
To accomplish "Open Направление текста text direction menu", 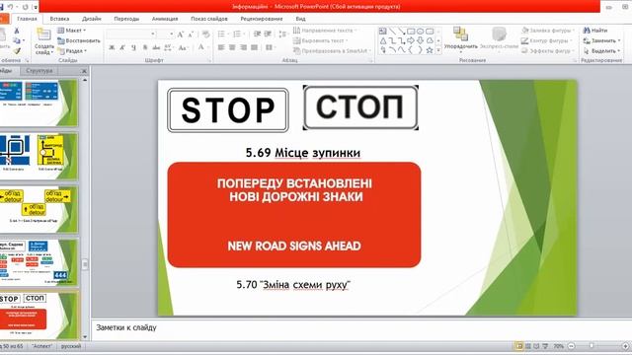I will coord(325,31).
